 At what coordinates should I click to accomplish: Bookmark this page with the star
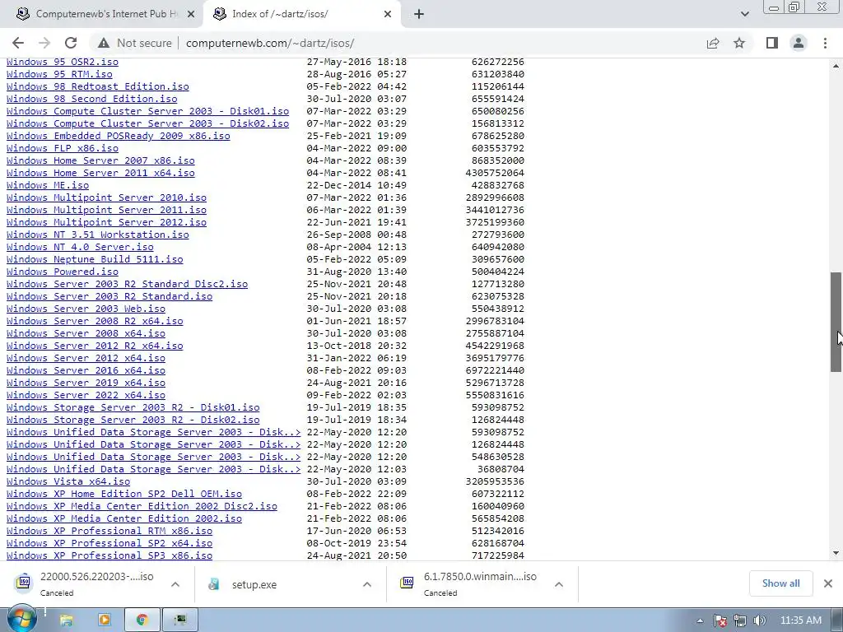point(739,43)
